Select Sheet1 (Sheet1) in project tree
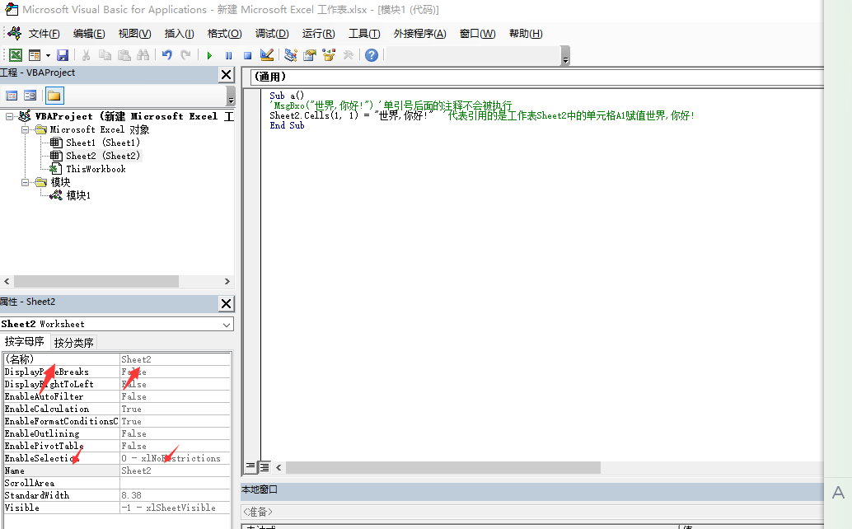The image size is (852, 529). (x=103, y=143)
